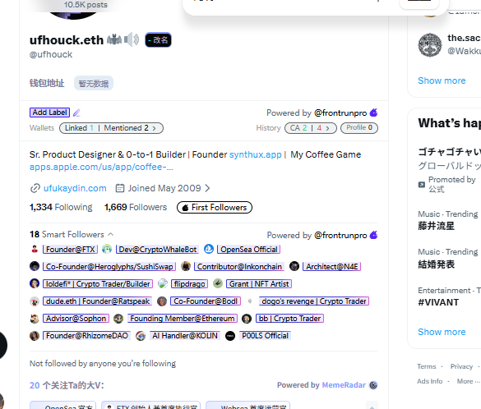
Task: Open Profile 0 history pill
Action: click(359, 128)
